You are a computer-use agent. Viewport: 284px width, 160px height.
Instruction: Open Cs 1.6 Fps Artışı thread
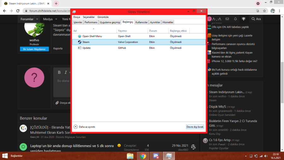220,140
